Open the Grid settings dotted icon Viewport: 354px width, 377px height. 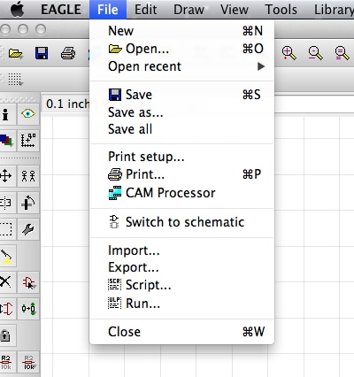(15, 79)
